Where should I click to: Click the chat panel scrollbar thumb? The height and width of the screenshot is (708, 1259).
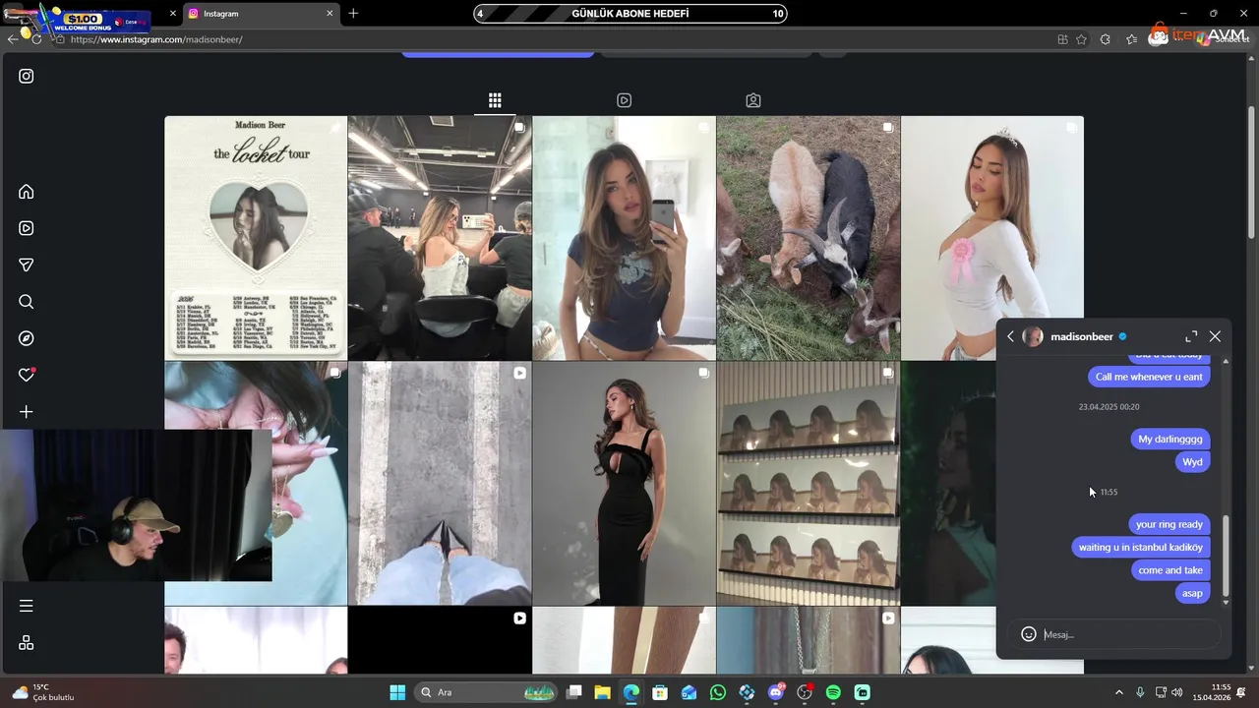coord(1226,556)
